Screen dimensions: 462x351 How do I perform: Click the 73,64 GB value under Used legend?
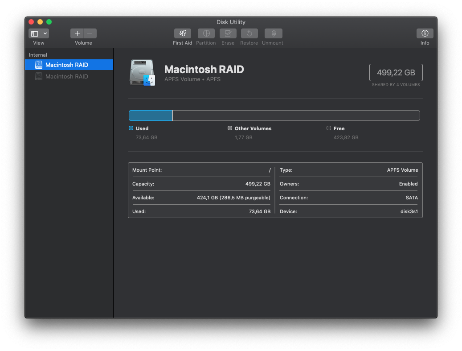pyautogui.click(x=147, y=137)
